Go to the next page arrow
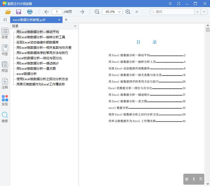The width and height of the screenshot is (210, 186). [82, 12]
